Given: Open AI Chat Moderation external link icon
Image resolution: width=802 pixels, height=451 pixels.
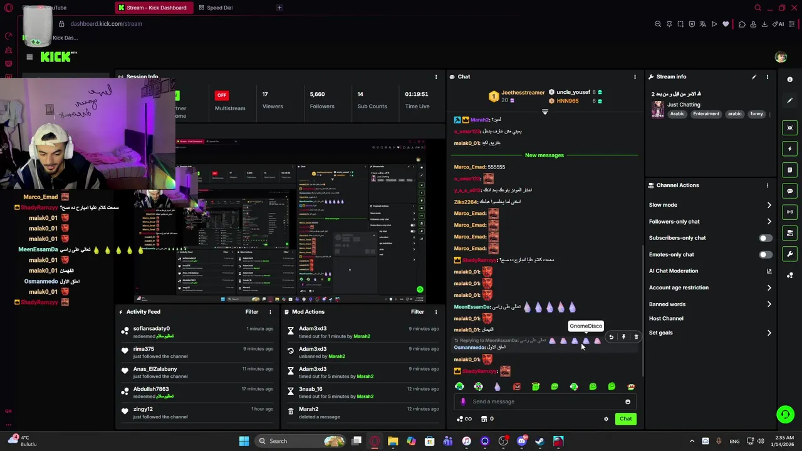Looking at the screenshot, I should pyautogui.click(x=769, y=271).
